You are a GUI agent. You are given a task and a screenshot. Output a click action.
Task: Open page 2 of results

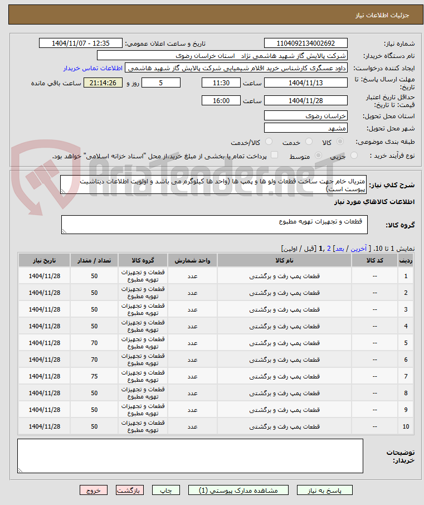329,249
